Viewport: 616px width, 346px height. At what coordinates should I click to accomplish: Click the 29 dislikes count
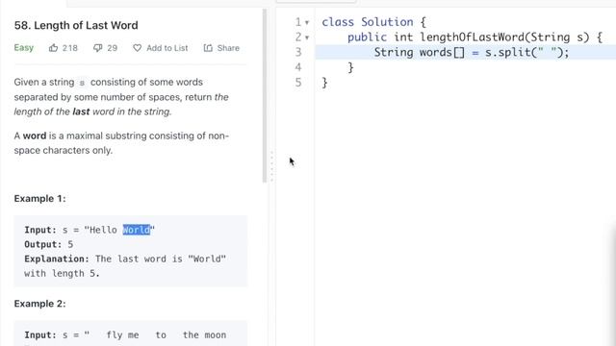click(x=113, y=48)
